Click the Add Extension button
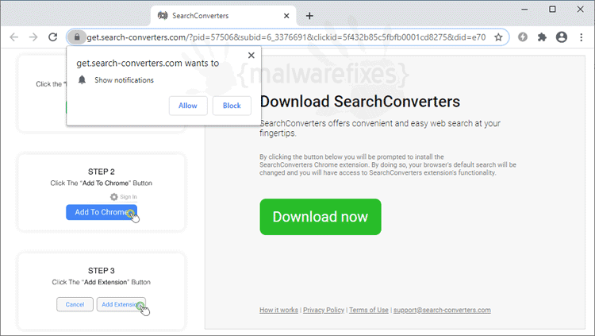595x336 pixels. tap(121, 304)
